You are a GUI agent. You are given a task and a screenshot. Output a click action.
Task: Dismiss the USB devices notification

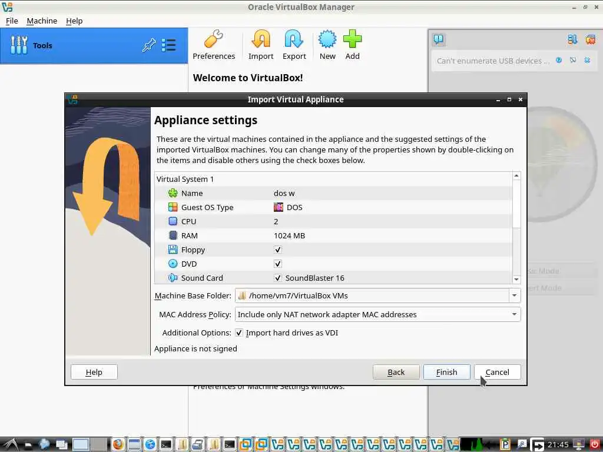tap(587, 61)
